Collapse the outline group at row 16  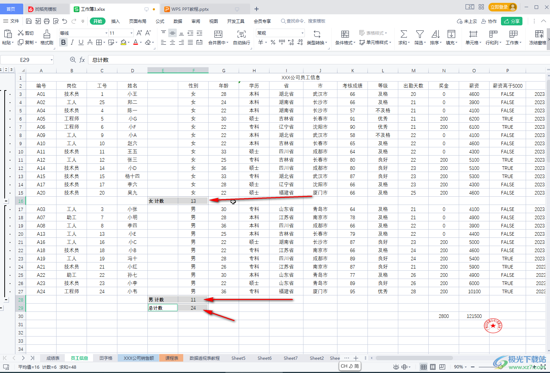pyautogui.click(x=6, y=201)
